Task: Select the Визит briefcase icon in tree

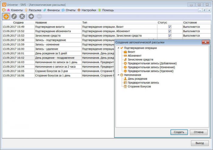Action: tap(125, 52)
